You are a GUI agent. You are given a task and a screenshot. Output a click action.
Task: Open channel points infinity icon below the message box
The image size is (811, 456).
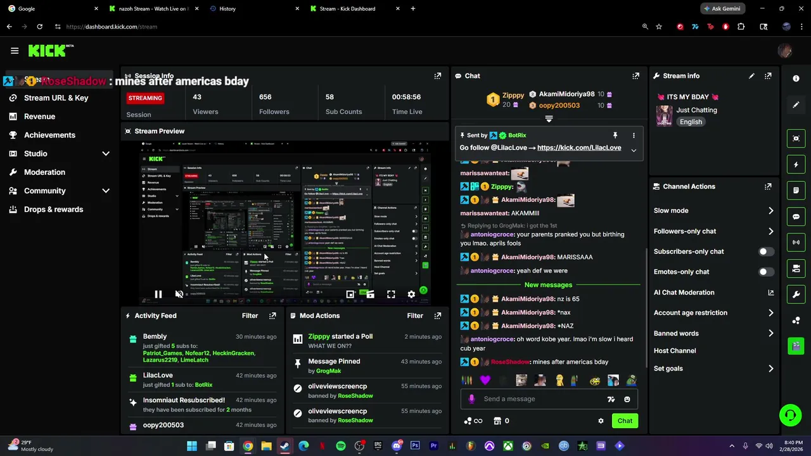click(473, 421)
